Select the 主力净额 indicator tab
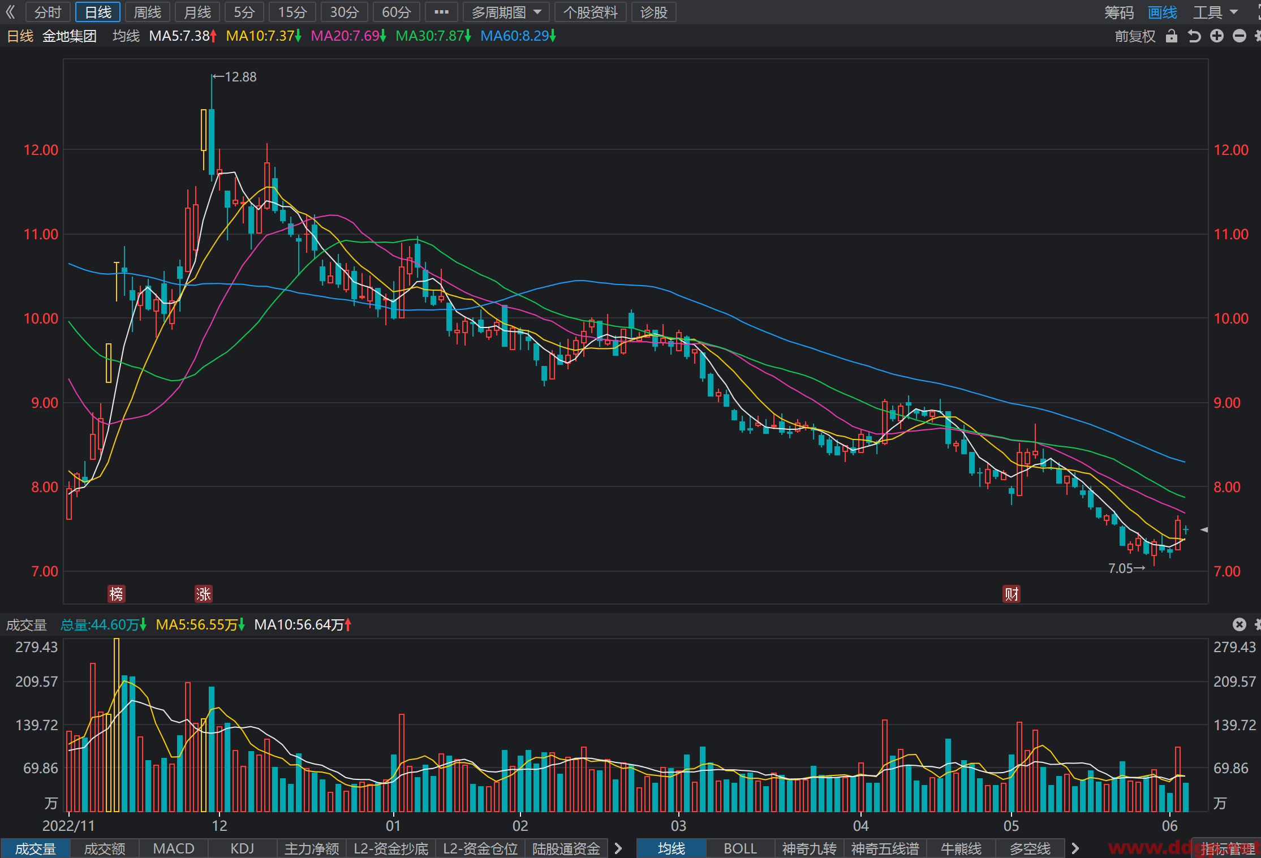The image size is (1261, 858). coord(312,848)
